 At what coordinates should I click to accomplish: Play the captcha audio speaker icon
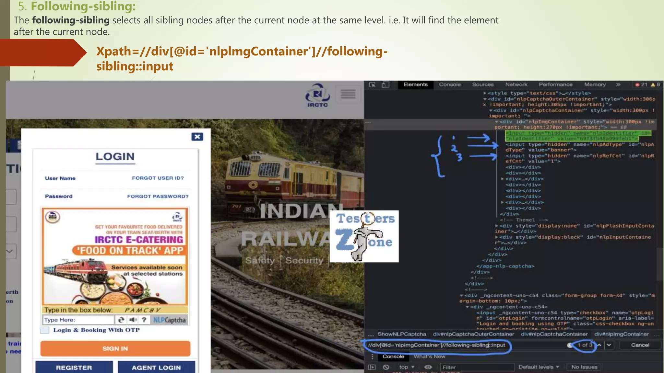(x=133, y=320)
